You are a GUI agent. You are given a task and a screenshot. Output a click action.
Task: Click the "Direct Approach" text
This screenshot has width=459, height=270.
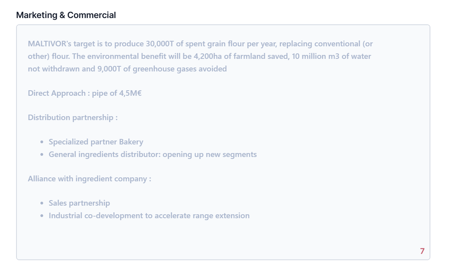(x=56, y=93)
